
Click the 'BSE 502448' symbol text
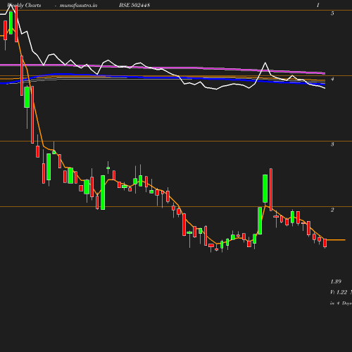[134, 5]
